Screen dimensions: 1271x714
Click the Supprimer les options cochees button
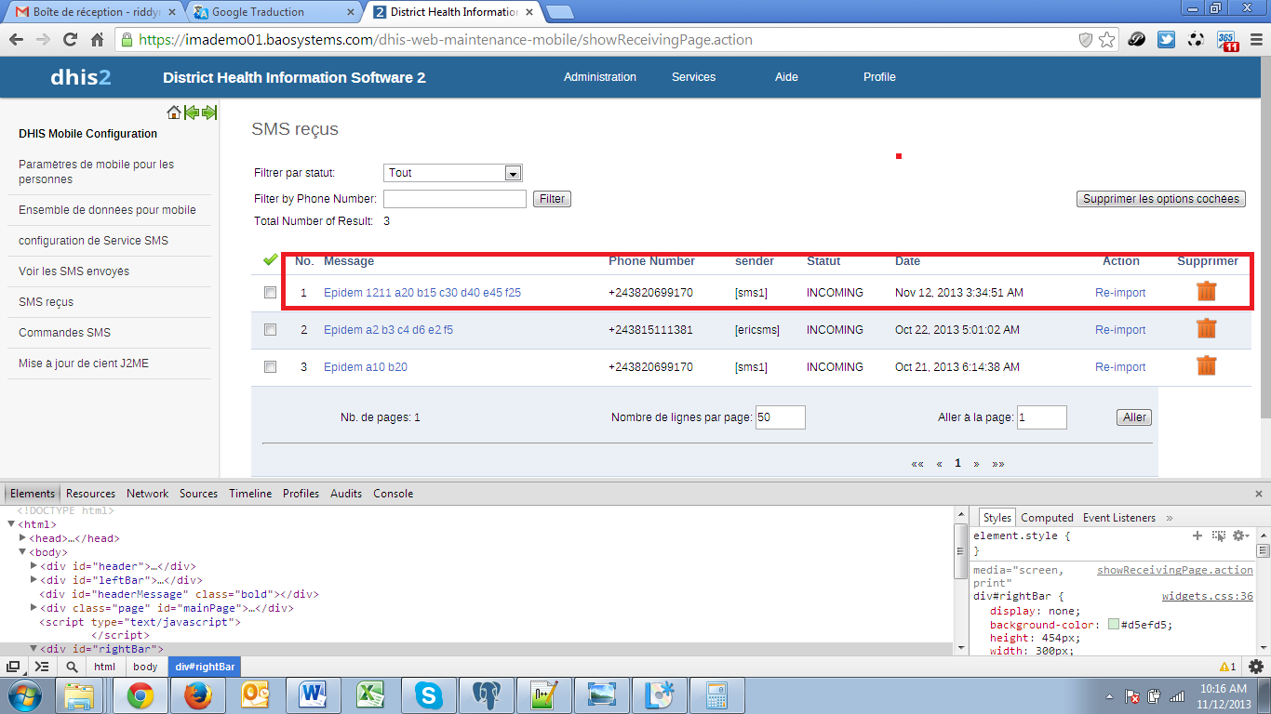tap(1160, 199)
